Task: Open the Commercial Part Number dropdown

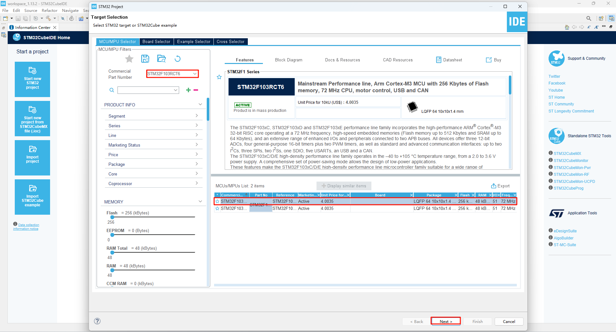Action: coord(195,74)
